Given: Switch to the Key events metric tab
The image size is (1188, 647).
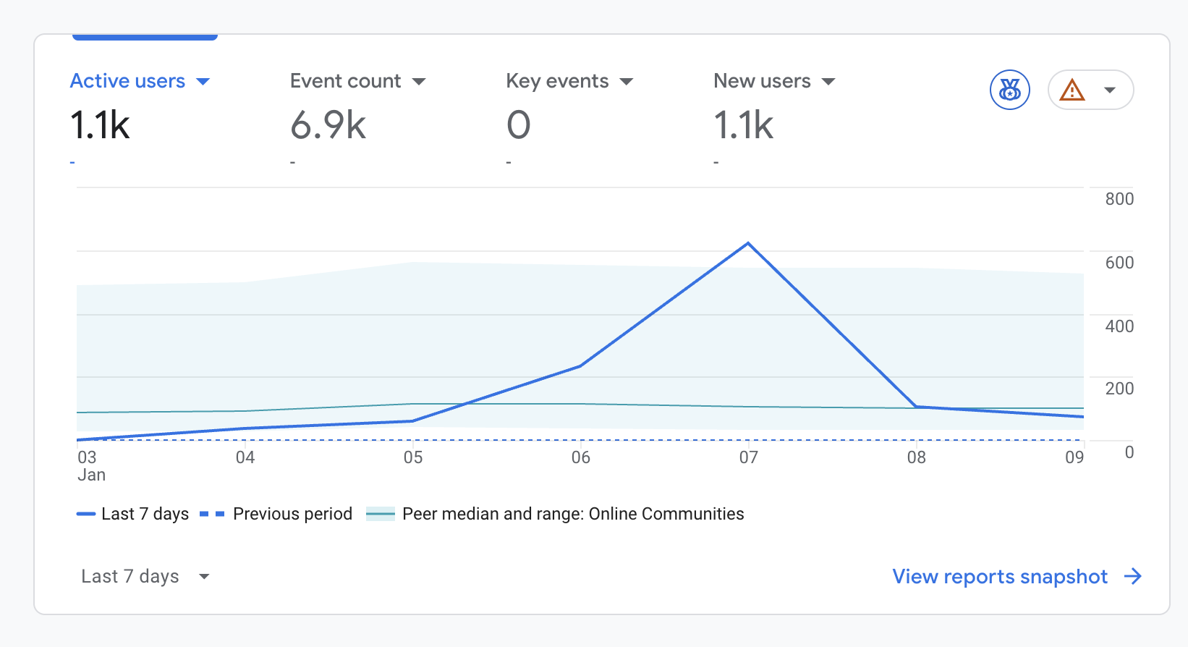Looking at the screenshot, I should click(557, 81).
